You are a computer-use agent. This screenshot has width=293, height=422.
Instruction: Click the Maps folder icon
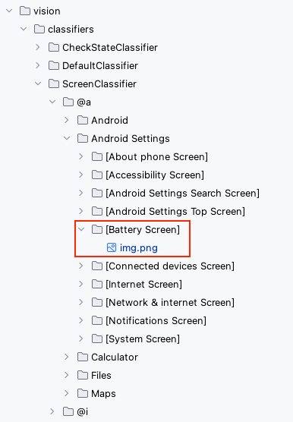point(83,393)
